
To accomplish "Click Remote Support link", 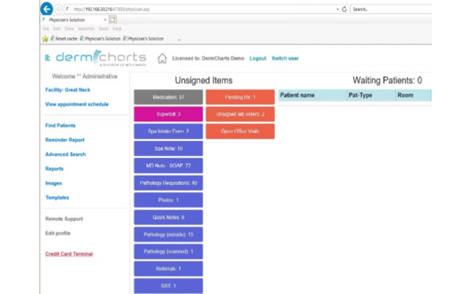I will pos(64,219).
